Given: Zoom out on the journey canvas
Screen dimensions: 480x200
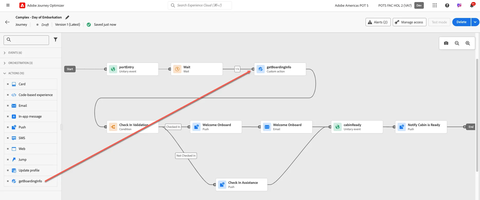Looking at the screenshot, I should pyautogui.click(x=457, y=43).
